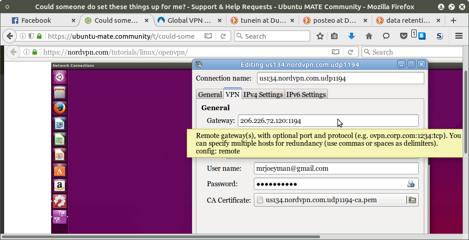
Task: Open LibreOffice Writer in the launcher
Action: (59, 123)
